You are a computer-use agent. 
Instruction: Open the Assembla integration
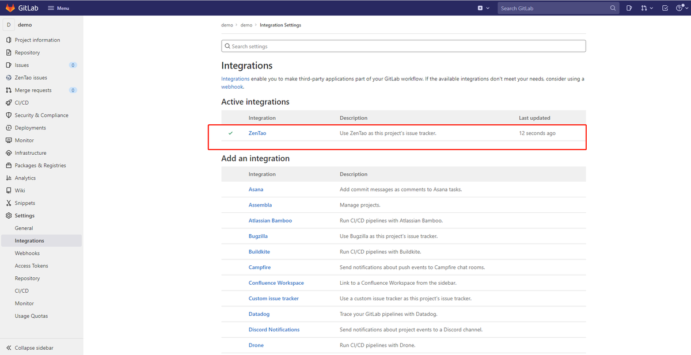(x=260, y=205)
